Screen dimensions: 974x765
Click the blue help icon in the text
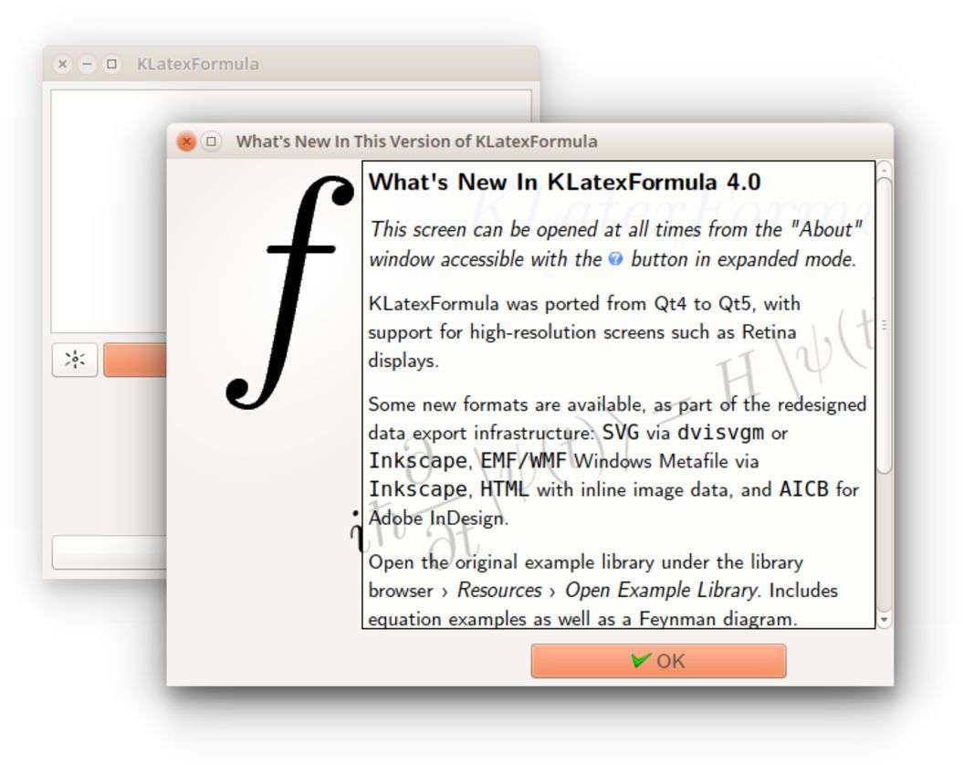tap(615, 259)
